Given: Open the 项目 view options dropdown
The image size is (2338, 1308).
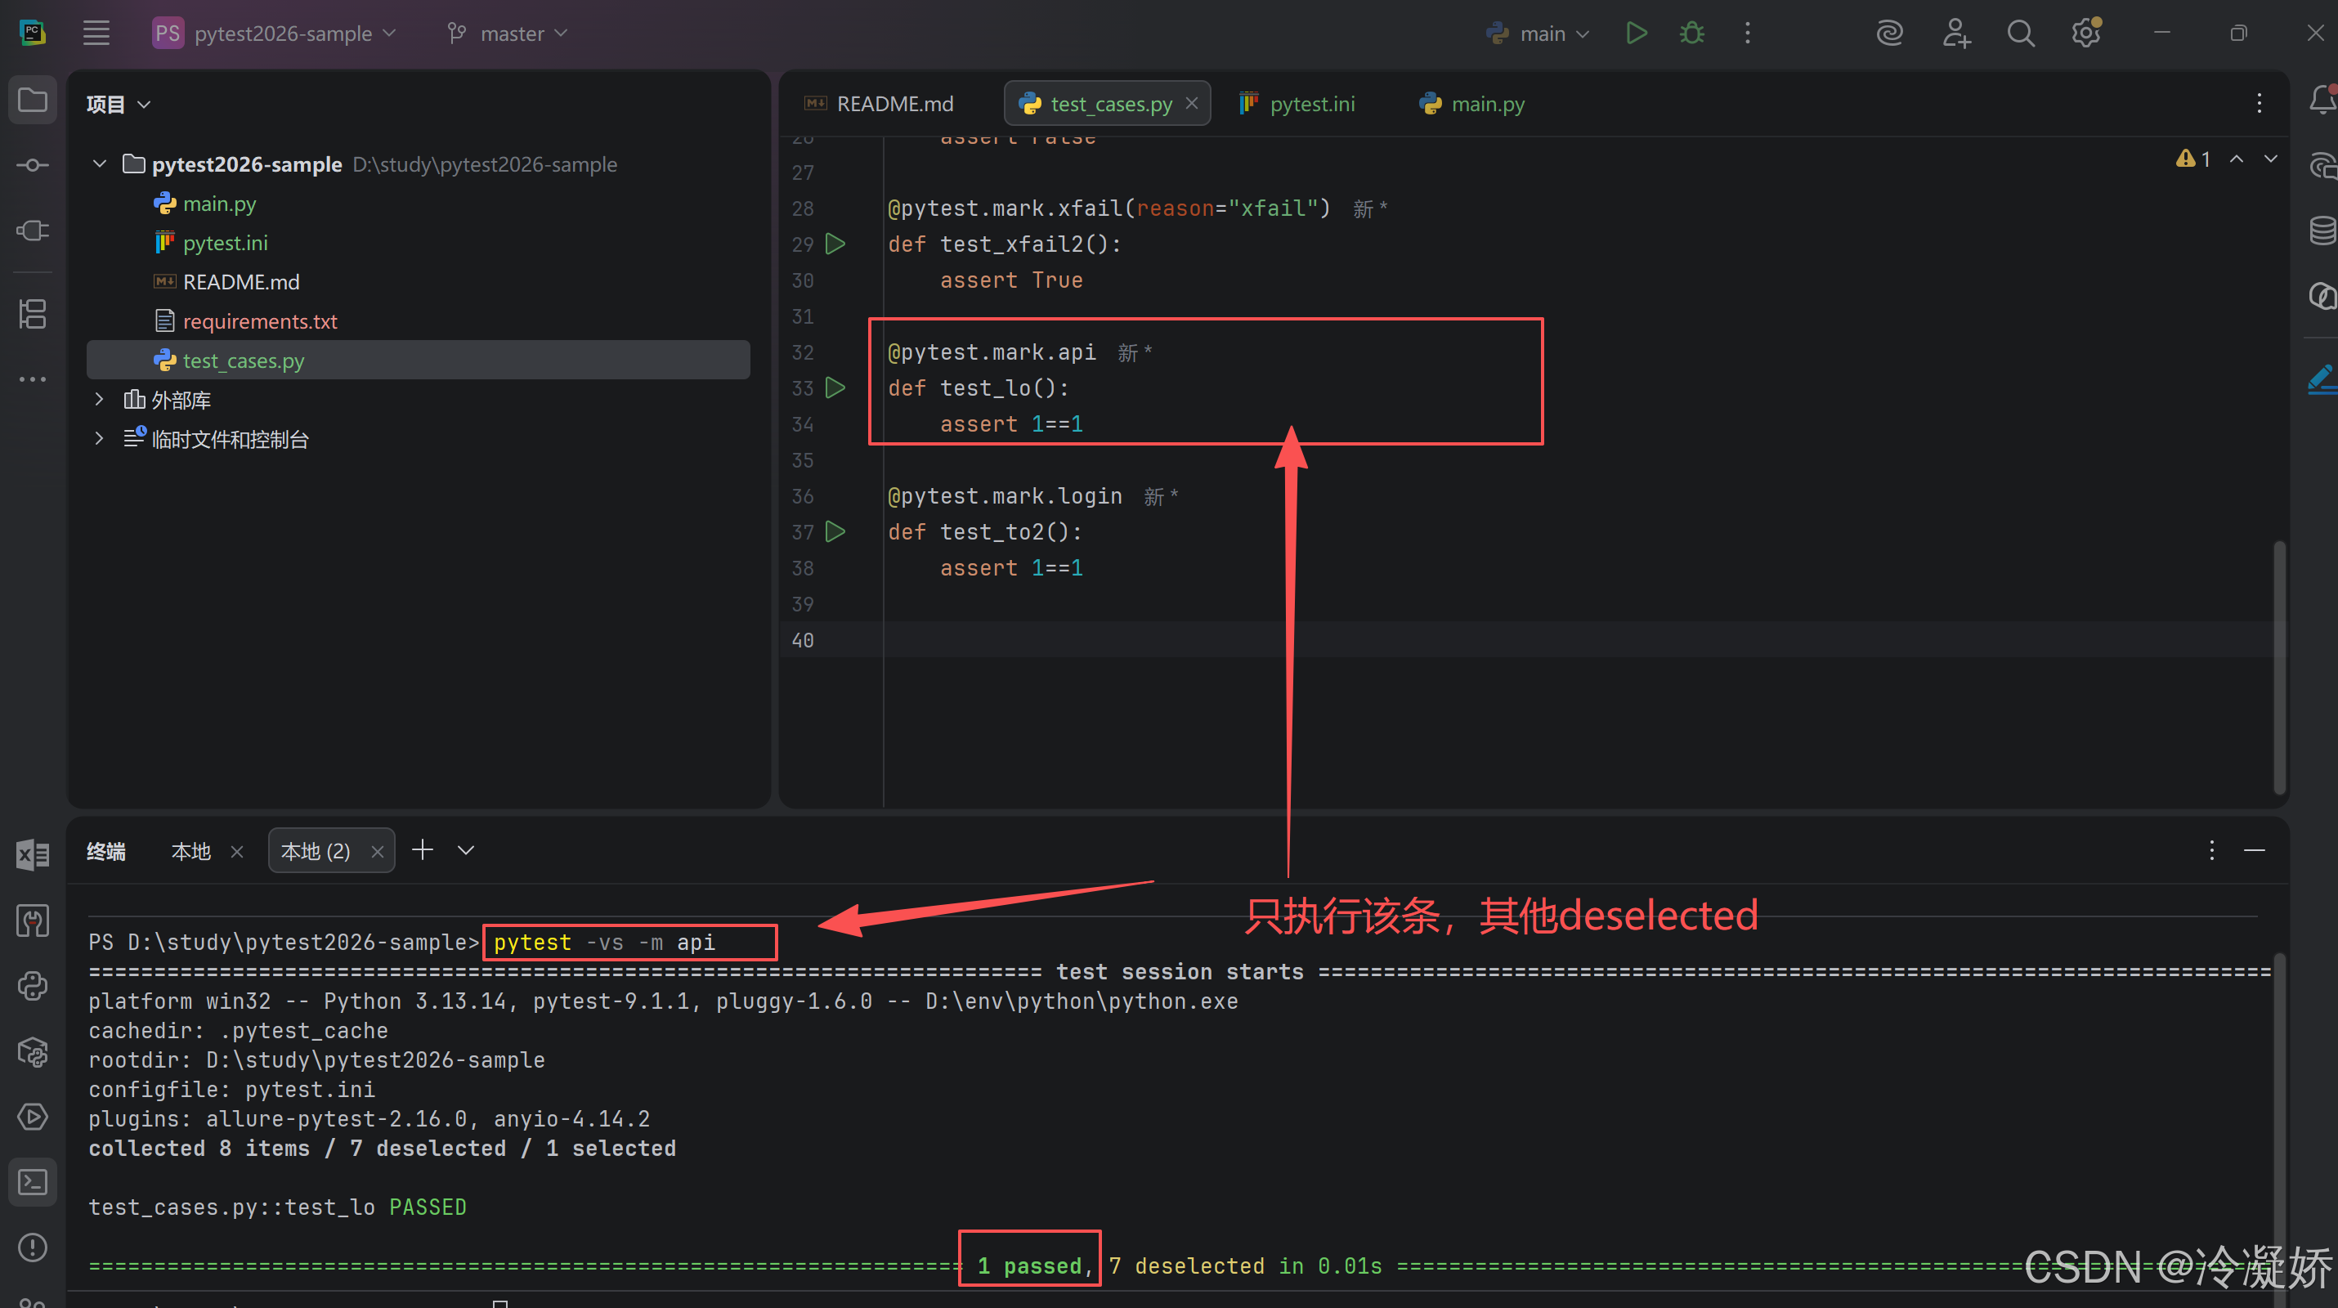Looking at the screenshot, I should coord(118,105).
